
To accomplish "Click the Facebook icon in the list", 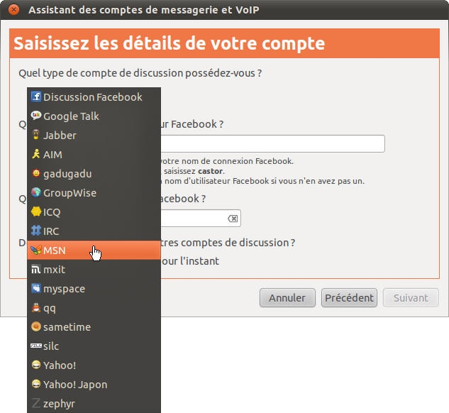I will click(x=36, y=97).
